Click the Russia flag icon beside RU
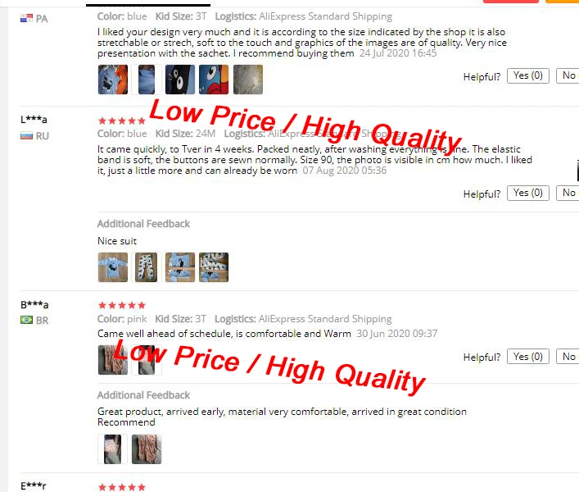Image resolution: width=579 pixels, height=492 pixels. tap(26, 135)
